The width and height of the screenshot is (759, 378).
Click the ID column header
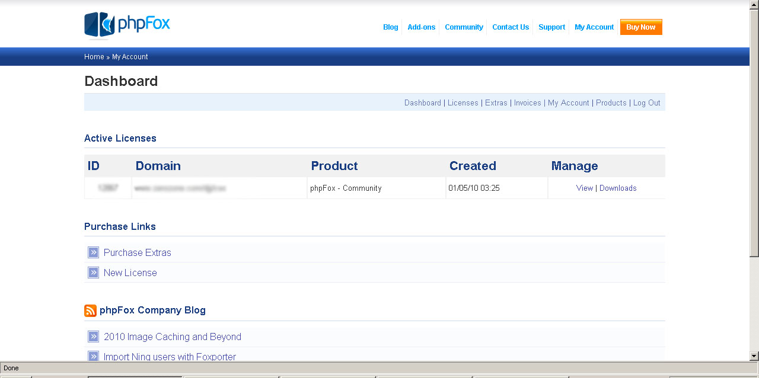(94, 166)
